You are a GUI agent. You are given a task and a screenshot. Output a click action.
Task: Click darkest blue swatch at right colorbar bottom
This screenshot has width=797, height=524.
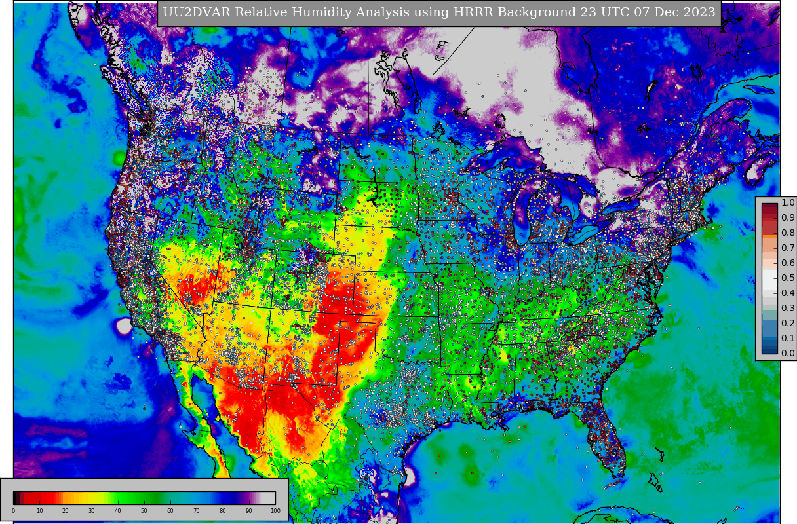[x=769, y=350]
